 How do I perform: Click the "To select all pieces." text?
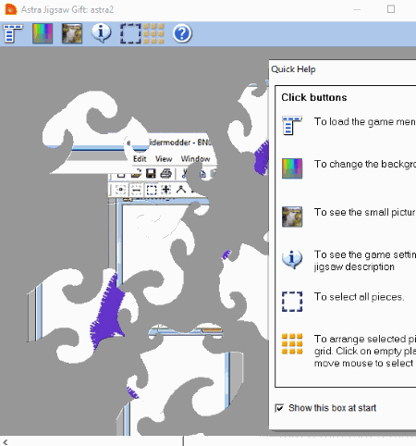coord(359,297)
